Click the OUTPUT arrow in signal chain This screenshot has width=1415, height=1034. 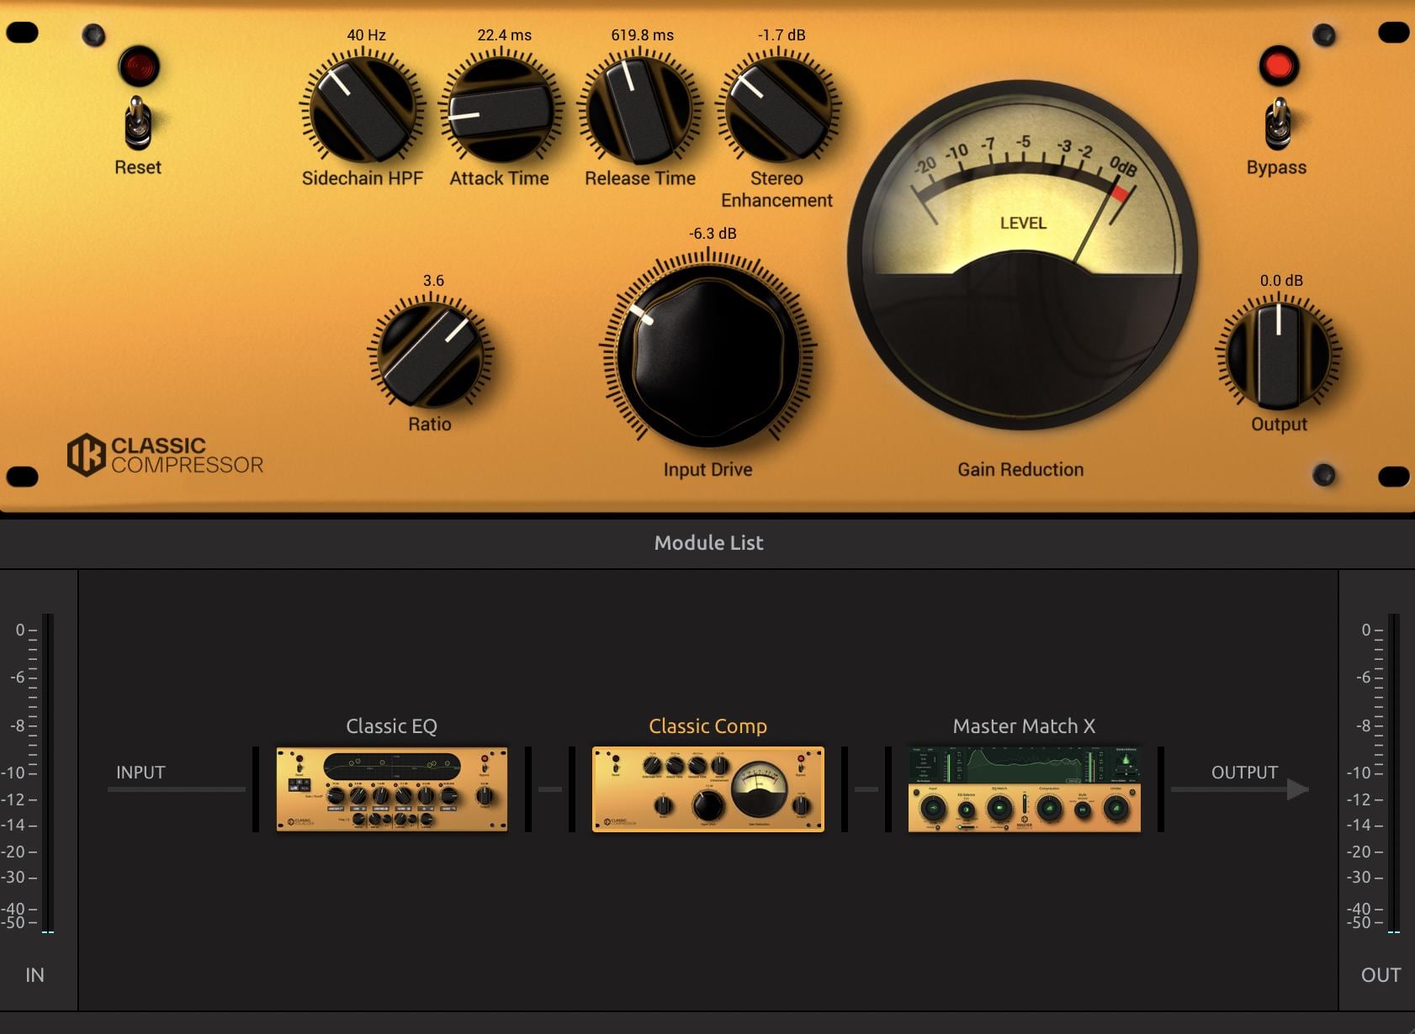[1240, 789]
